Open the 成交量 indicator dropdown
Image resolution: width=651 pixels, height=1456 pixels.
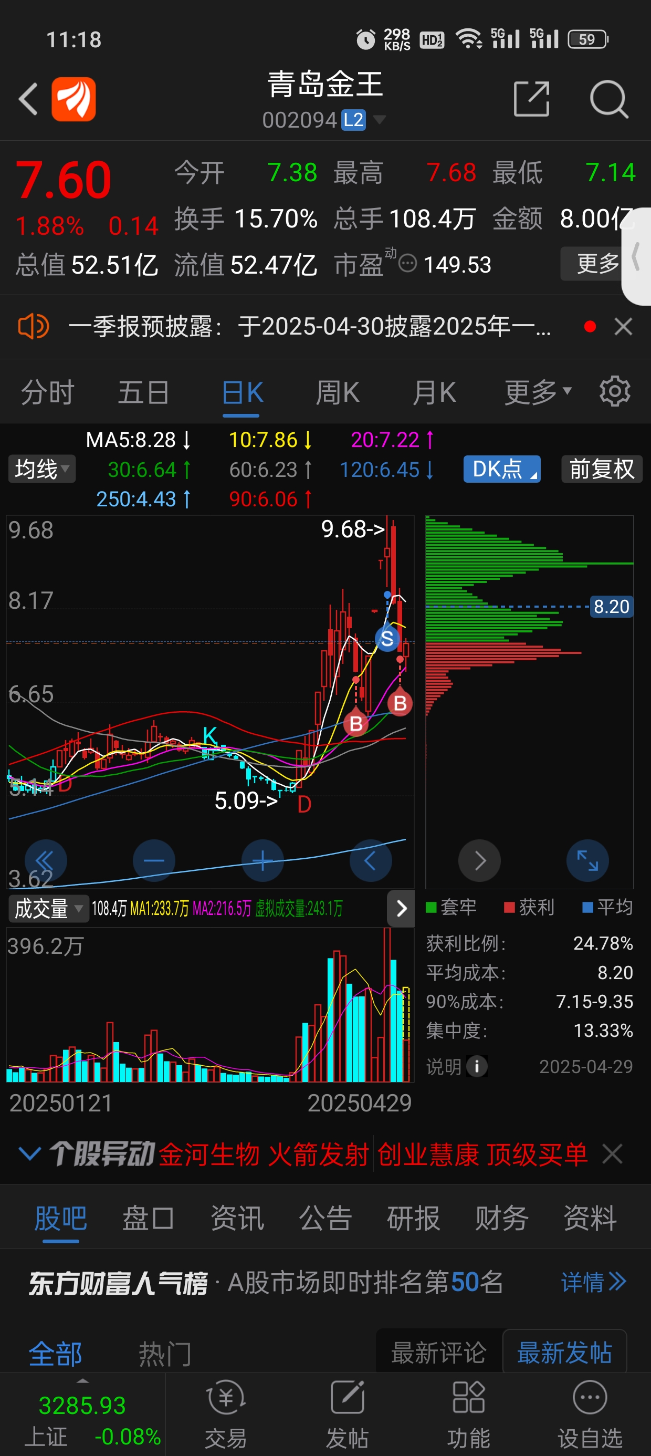click(48, 909)
